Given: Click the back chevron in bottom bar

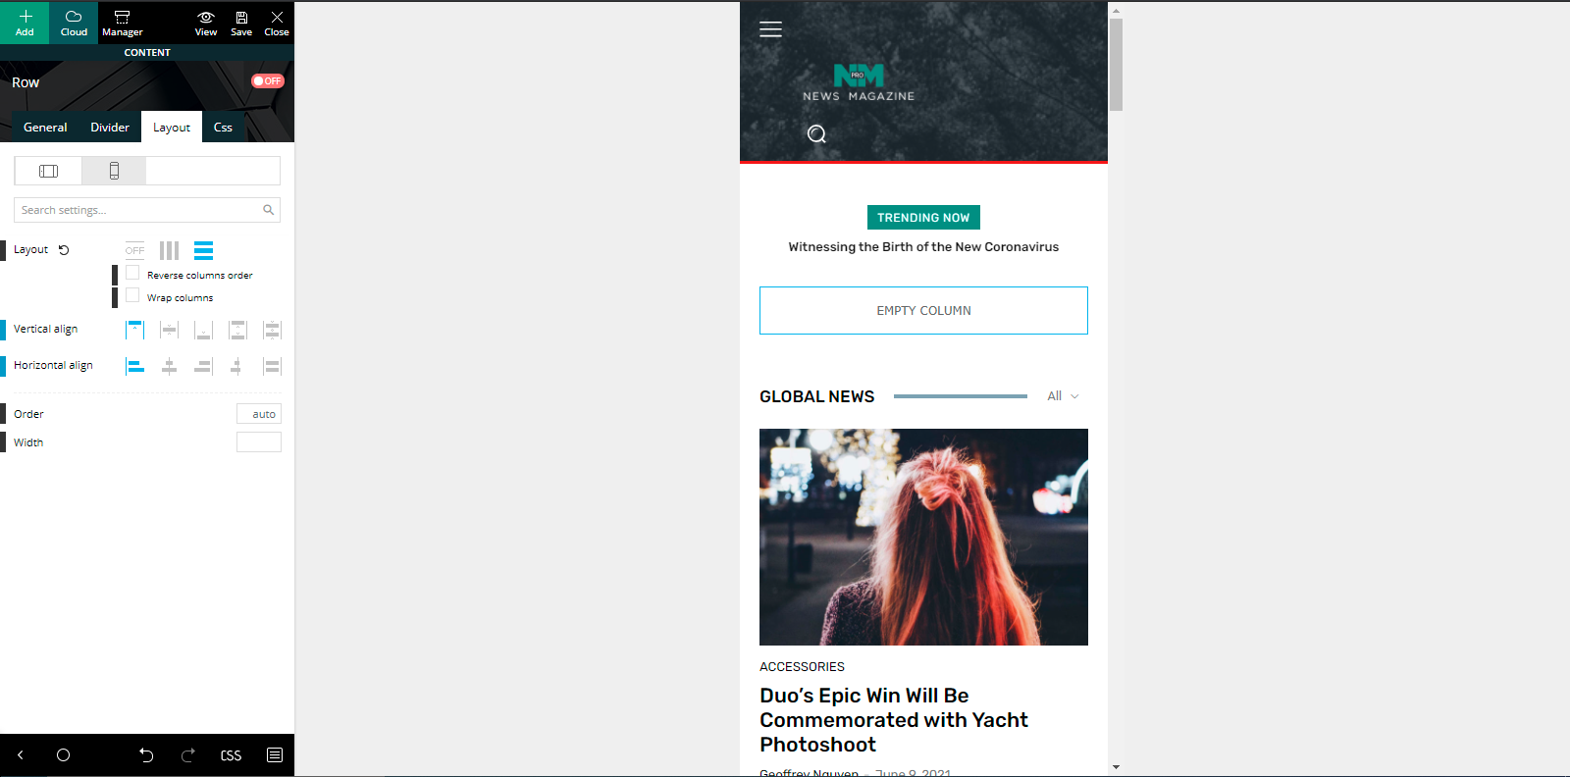Looking at the screenshot, I should pyautogui.click(x=21, y=755).
